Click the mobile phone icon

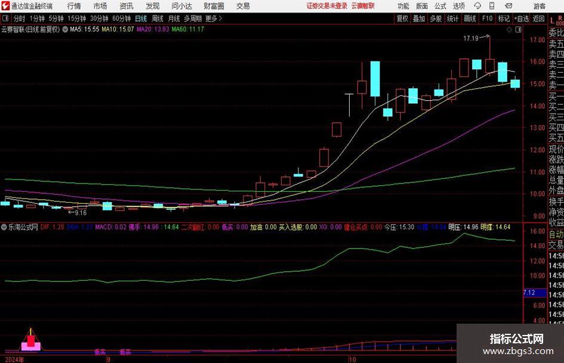point(492,6)
